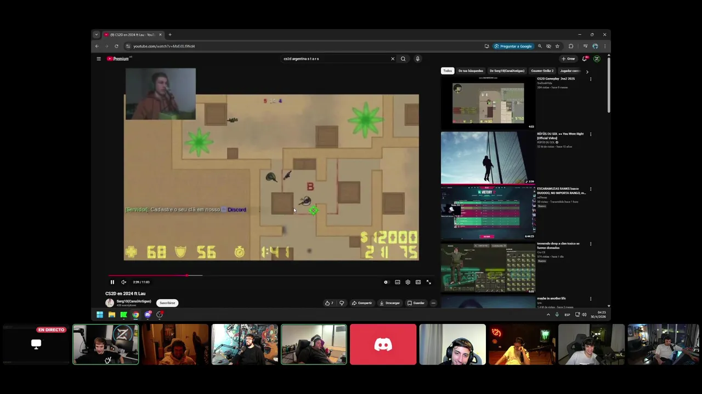Dislike the video with thumbs down

pos(342,303)
